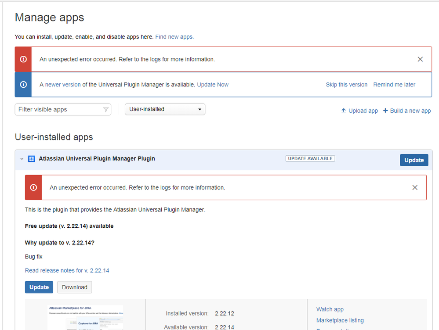The height and width of the screenshot is (330, 439).
Task: Open the User-installed apps filter dropdown
Action: (165, 109)
